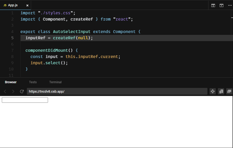Open the three-dots more options menu
The width and height of the screenshot is (233, 148).
(x=230, y=5)
